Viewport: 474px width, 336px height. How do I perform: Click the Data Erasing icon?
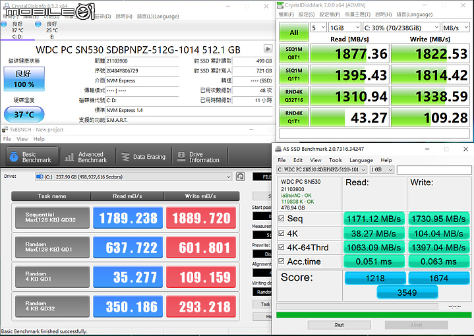click(x=125, y=157)
